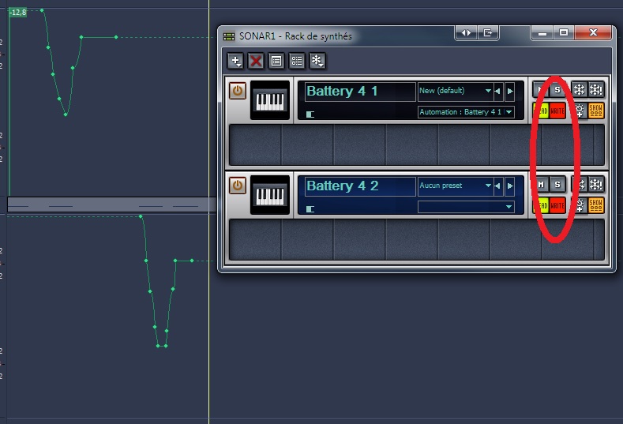Toggle power button for Battery 4 2

[x=238, y=186]
